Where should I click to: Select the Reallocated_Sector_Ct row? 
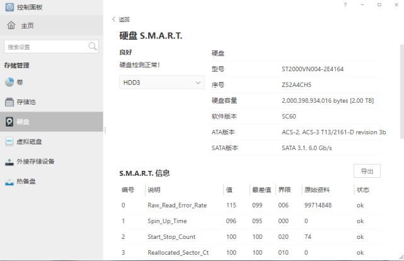pos(250,253)
